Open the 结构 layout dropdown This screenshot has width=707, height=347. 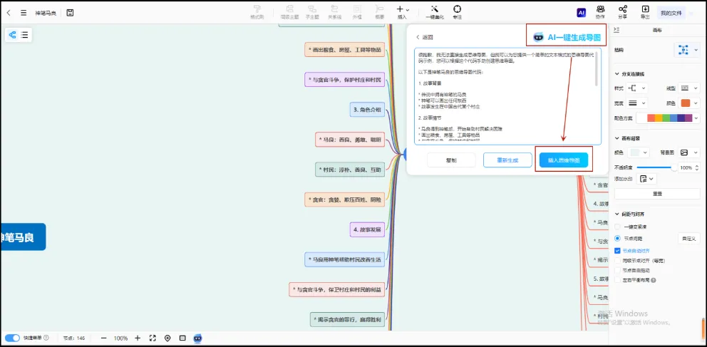pos(687,50)
